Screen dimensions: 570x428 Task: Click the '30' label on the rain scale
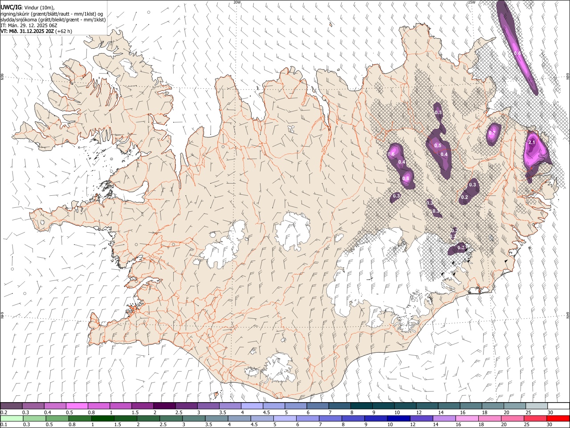(x=550, y=425)
